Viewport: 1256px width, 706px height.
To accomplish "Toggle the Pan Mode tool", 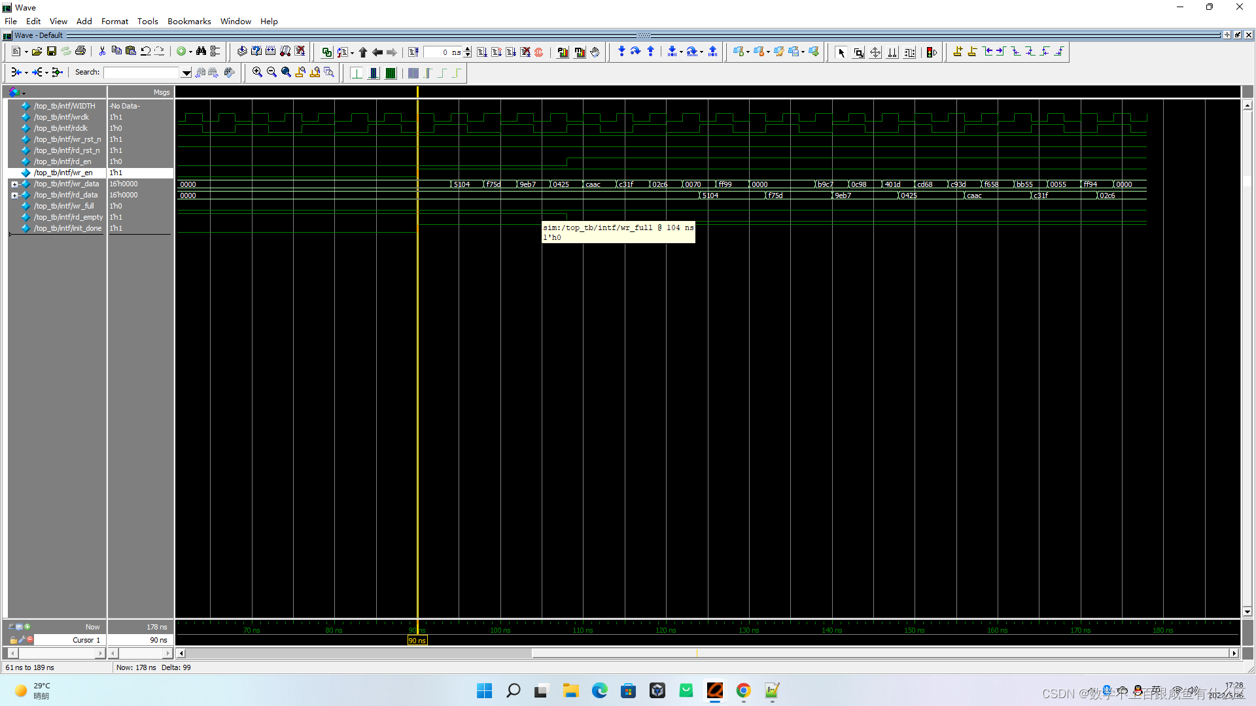I will point(875,52).
